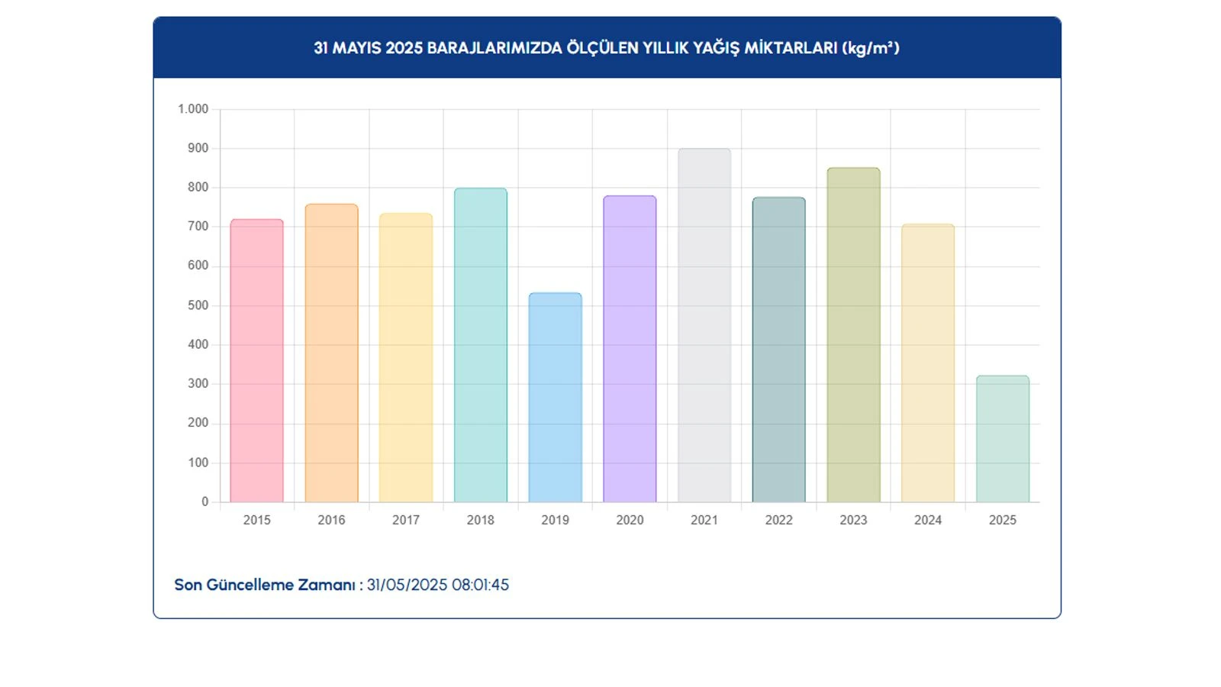The image size is (1221, 687).
Task: Select the purple 2020 bar
Action: 630,349
